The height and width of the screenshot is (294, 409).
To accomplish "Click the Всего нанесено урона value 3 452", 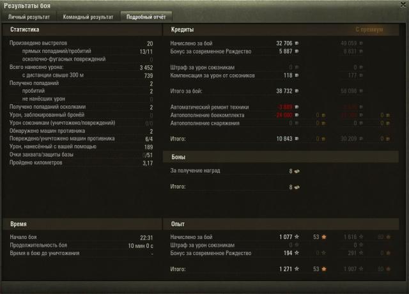I will [x=146, y=68].
